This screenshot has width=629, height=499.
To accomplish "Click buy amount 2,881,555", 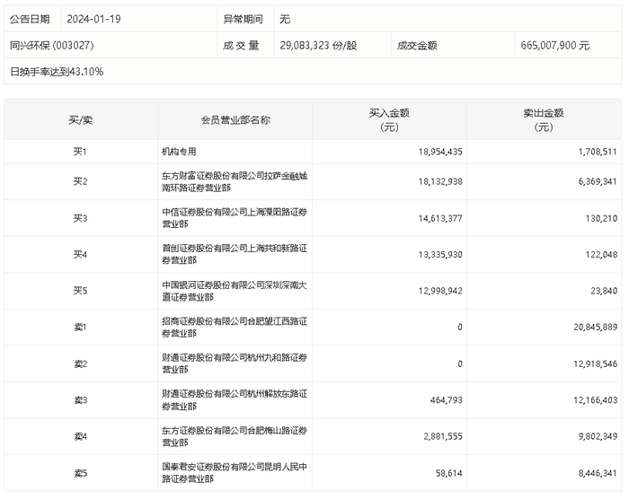I will coord(443,436).
